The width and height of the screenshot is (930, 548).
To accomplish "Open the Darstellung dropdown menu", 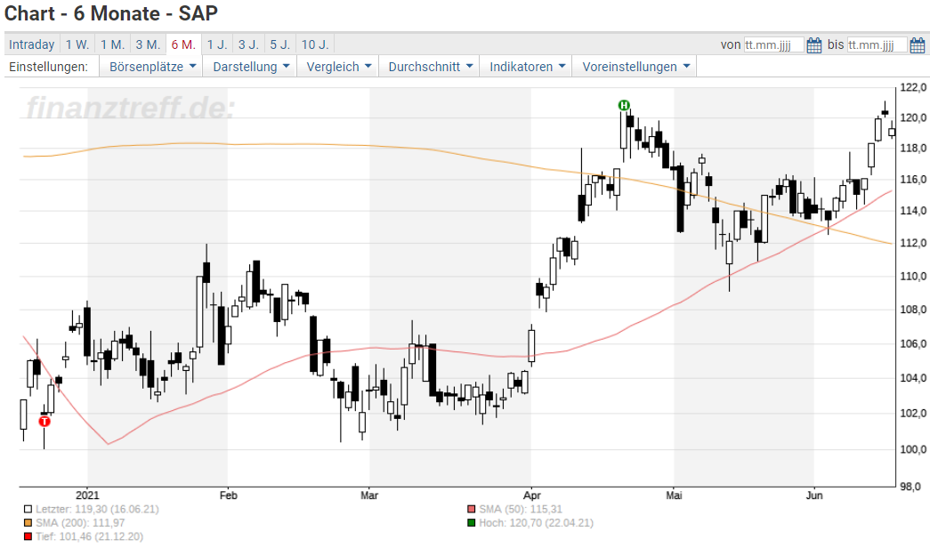I will coord(251,67).
